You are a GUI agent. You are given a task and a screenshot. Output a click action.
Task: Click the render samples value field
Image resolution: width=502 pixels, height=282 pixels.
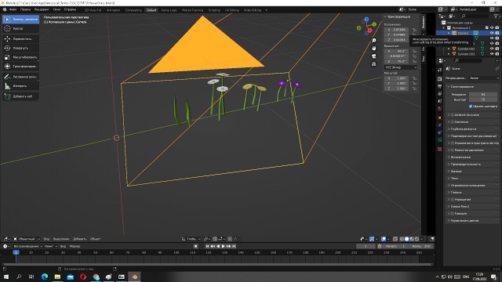483,94
